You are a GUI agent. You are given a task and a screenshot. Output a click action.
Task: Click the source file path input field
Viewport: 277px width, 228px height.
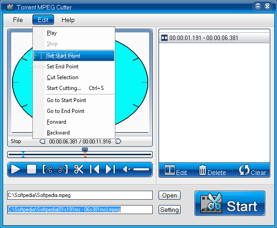click(80, 195)
